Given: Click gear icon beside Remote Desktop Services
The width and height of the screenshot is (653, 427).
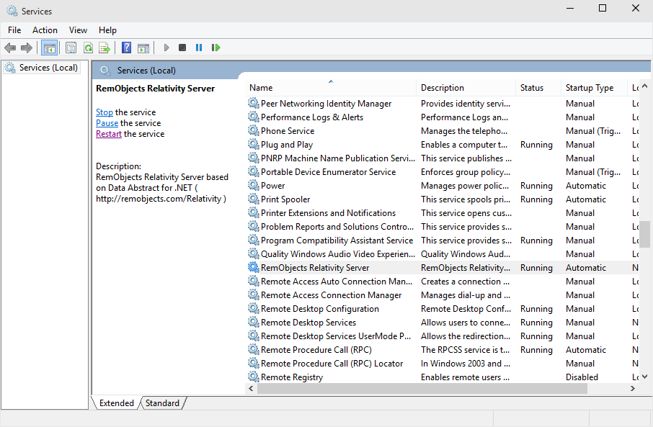Looking at the screenshot, I should [x=253, y=322].
